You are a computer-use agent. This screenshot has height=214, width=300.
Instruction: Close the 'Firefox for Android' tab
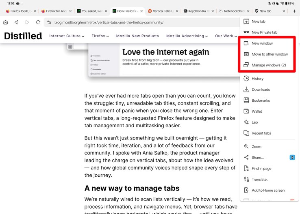click(70, 11)
